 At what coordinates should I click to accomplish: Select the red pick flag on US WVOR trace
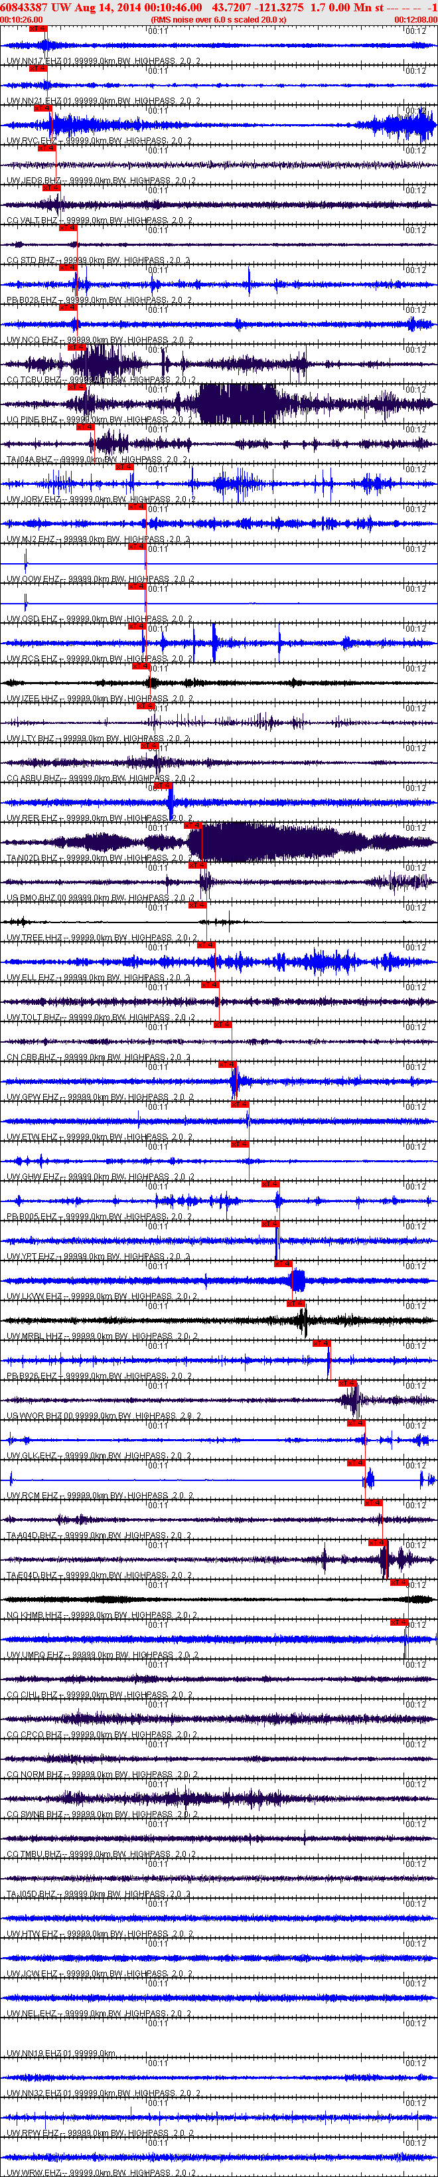pyautogui.click(x=348, y=1383)
